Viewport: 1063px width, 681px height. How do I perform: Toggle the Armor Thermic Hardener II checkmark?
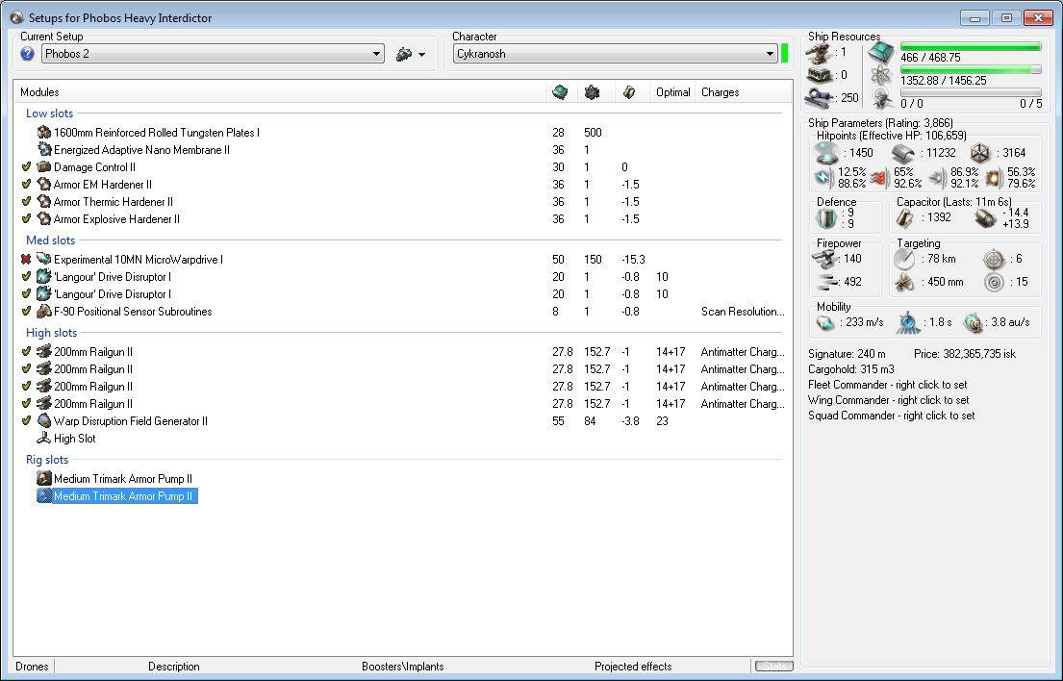pyautogui.click(x=26, y=201)
